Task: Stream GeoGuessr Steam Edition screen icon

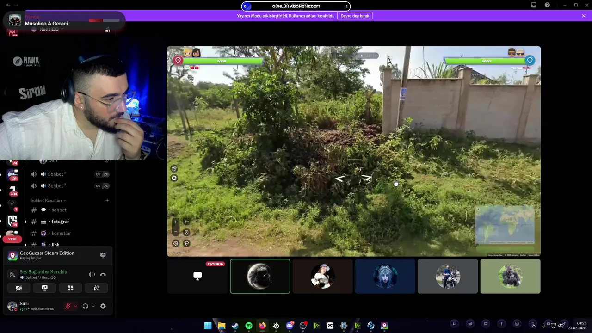Action: 103,255
